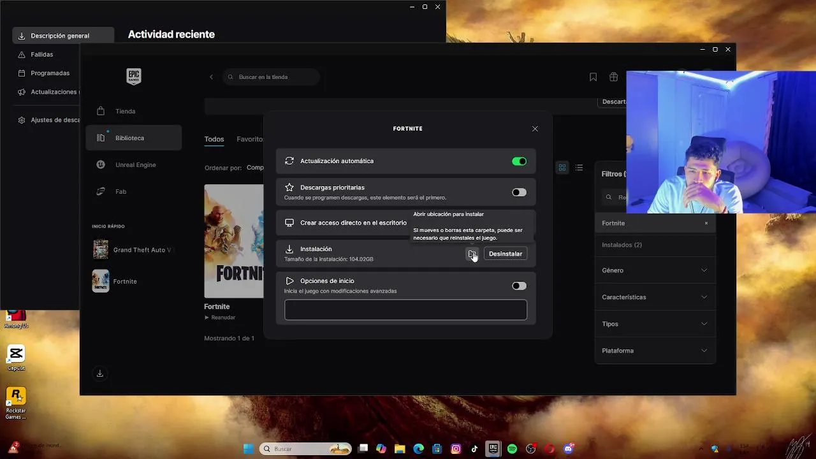
Task: Open Spotify from the taskbar
Action: pos(512,449)
